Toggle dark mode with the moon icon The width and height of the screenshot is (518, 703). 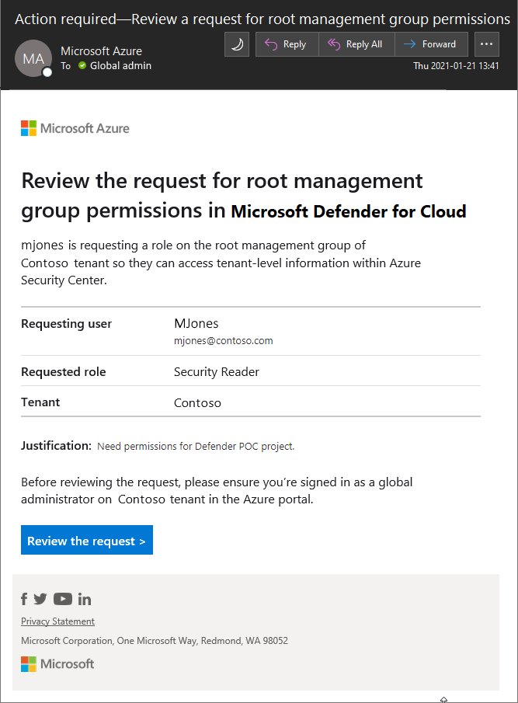coord(237,44)
